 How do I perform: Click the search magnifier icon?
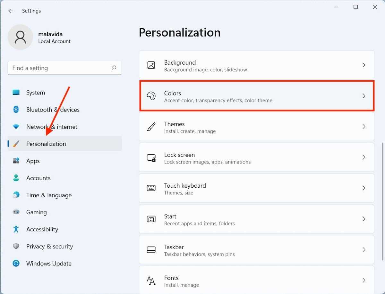click(114, 68)
